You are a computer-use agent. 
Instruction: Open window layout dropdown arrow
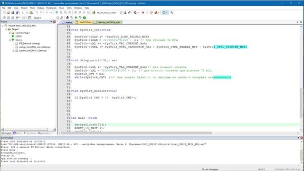(167, 13)
